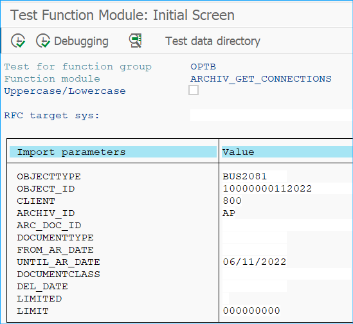The width and height of the screenshot is (353, 324).
Task: Run the function module in Debugging mode
Action: 72,40
